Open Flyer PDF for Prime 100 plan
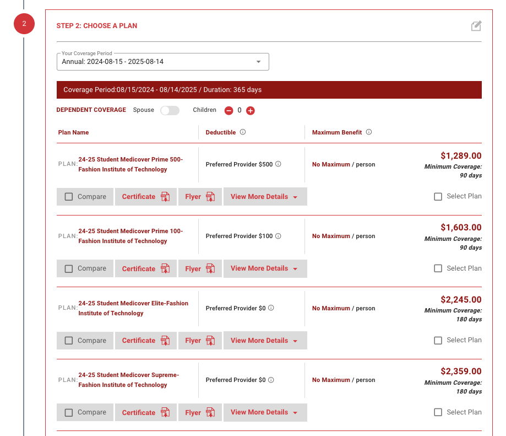Image resolution: width=506 pixels, height=436 pixels. pos(200,268)
